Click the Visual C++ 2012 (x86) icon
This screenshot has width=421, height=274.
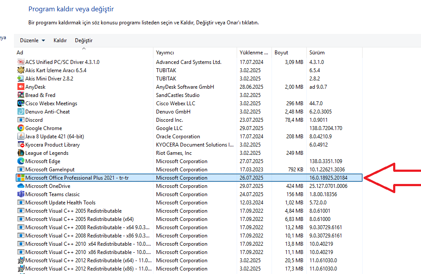tap(20, 269)
